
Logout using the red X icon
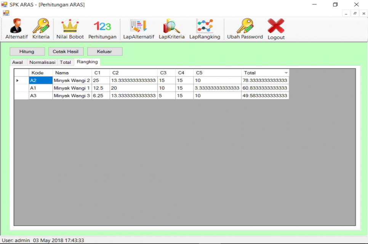pos(275,29)
